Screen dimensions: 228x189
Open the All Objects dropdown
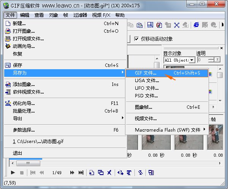192,60
